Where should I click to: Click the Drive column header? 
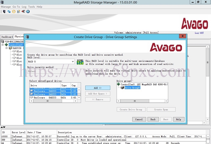click(x=45, y=85)
